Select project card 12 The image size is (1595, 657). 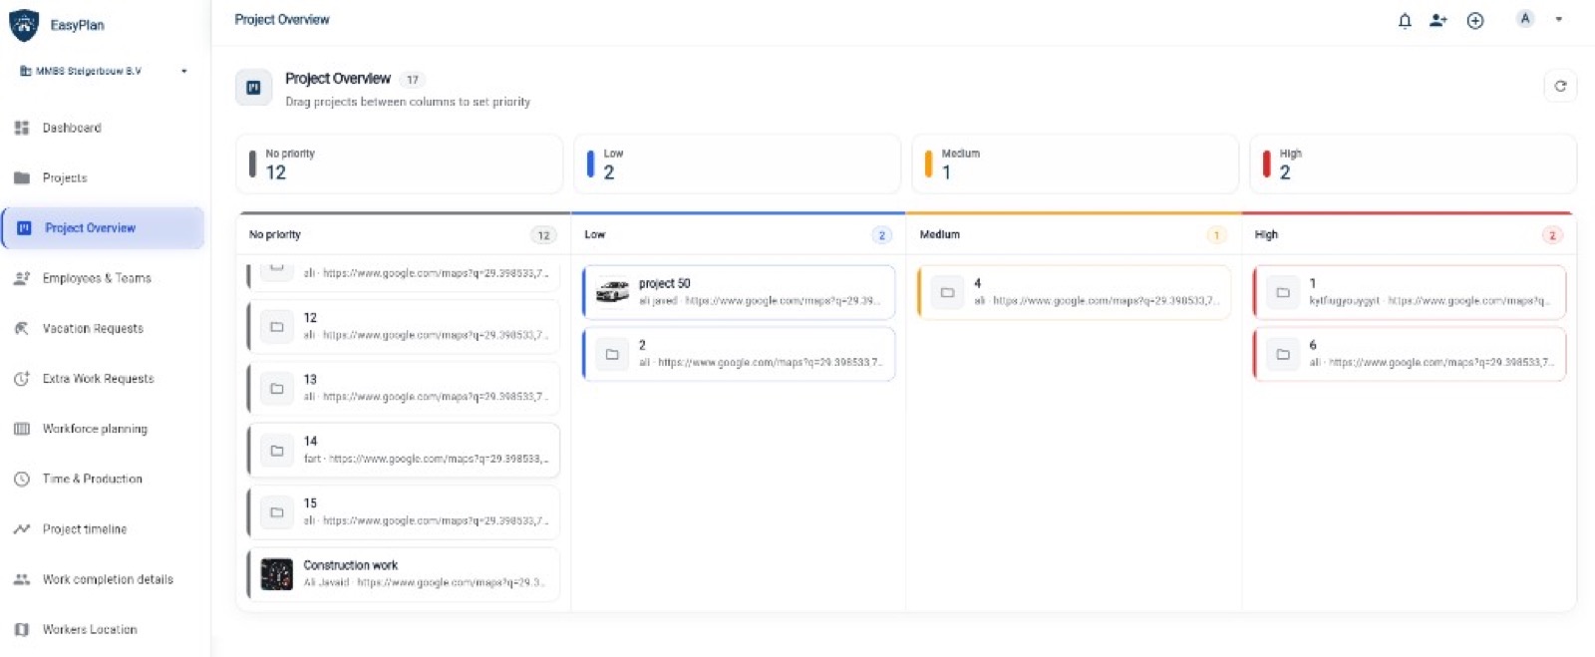(x=404, y=326)
